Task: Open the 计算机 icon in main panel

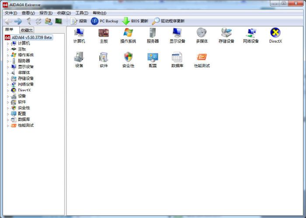Action: [x=79, y=36]
